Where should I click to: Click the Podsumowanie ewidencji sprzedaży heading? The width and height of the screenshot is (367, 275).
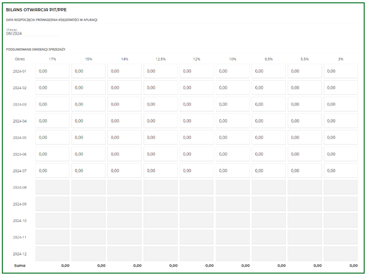[36, 49]
